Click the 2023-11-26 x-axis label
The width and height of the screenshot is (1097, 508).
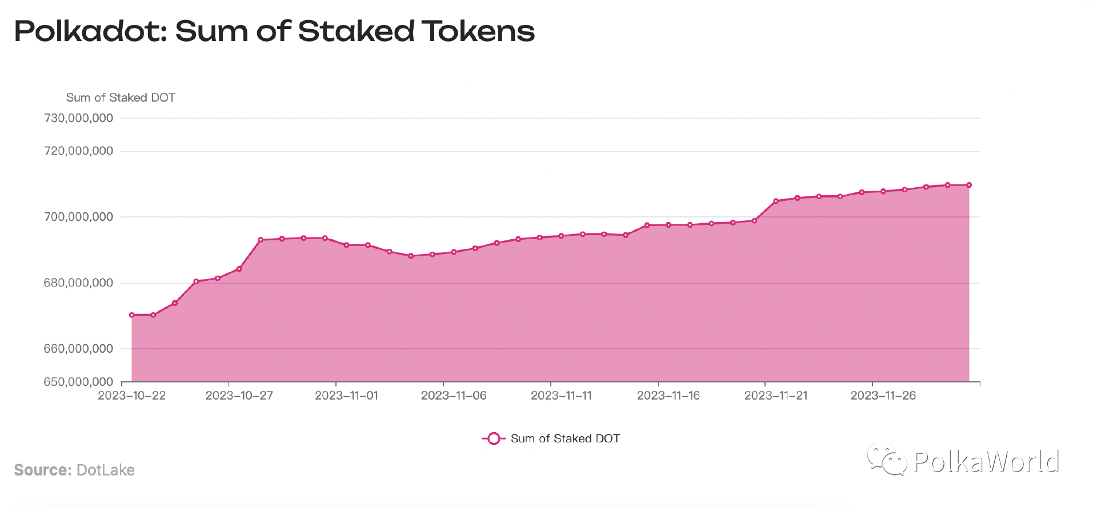tap(883, 396)
